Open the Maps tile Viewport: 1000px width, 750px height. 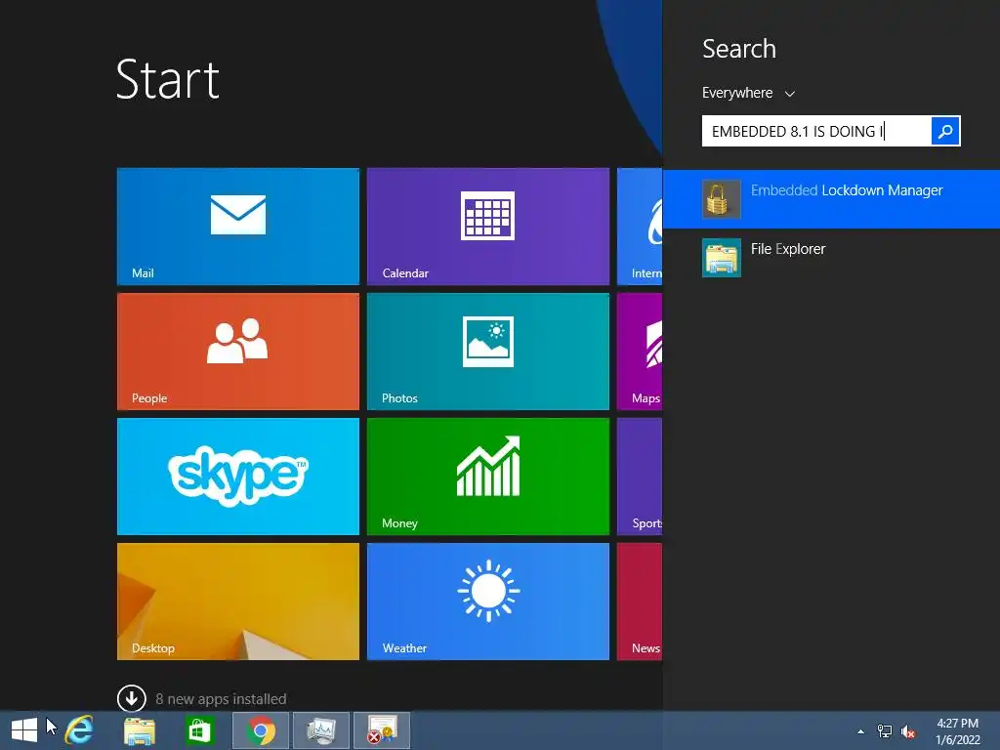click(640, 352)
